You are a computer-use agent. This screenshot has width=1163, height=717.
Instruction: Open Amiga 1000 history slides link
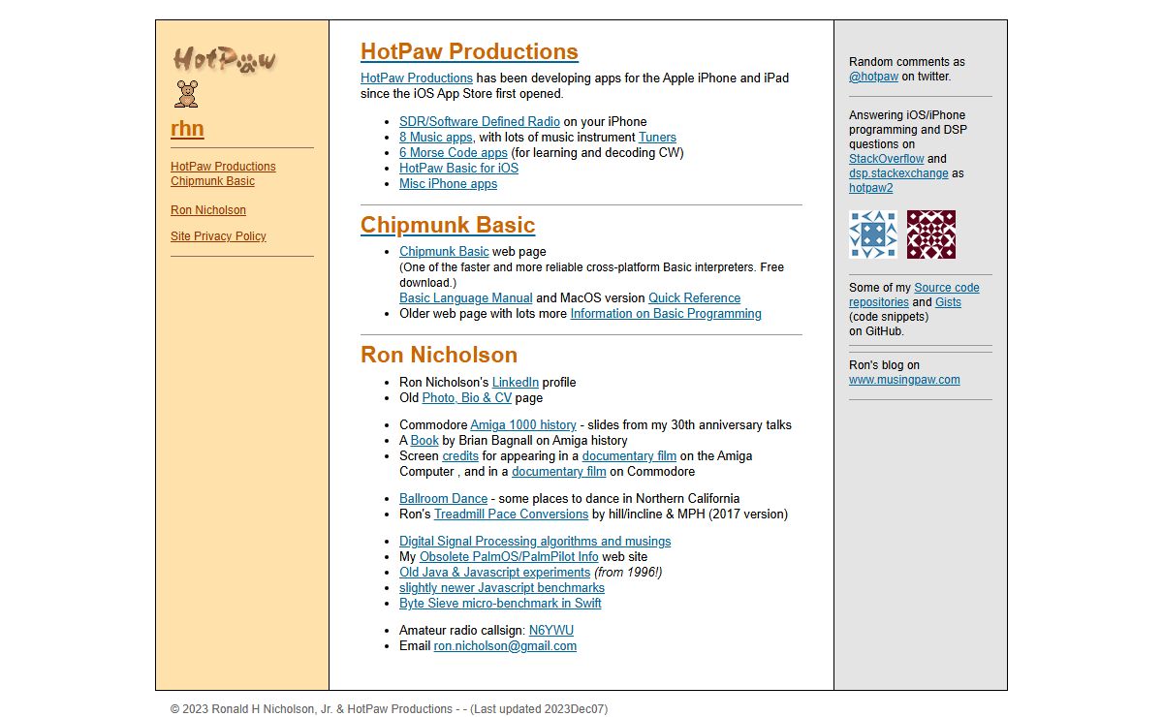point(523,425)
